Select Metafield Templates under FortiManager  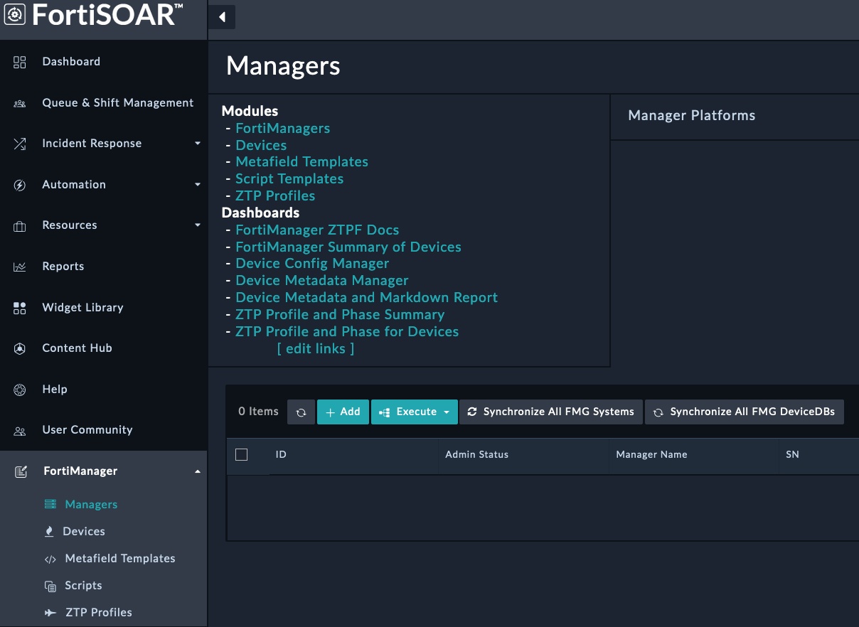[x=120, y=559]
